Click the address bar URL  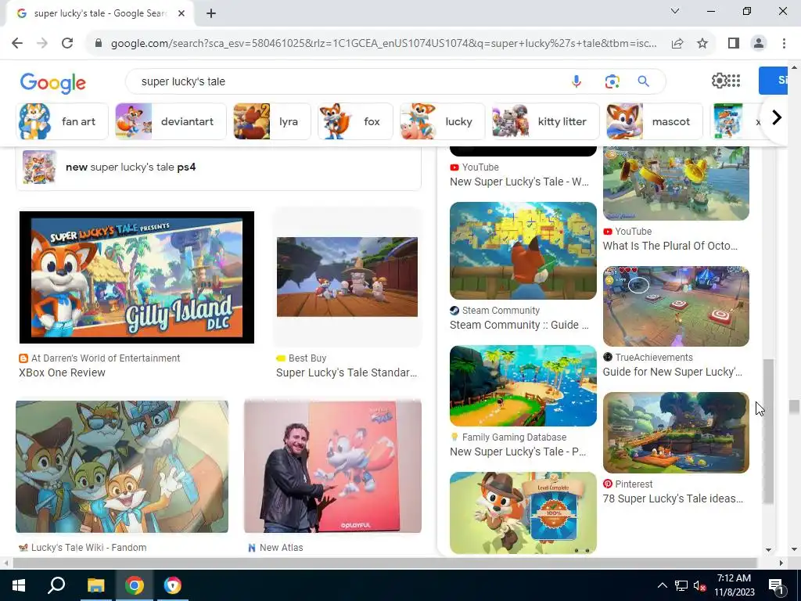[x=383, y=44]
